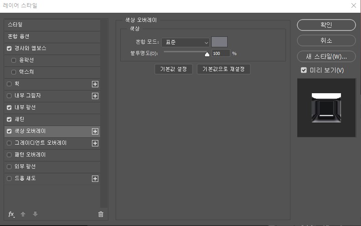Enable the 획 checkbox

click(9, 84)
